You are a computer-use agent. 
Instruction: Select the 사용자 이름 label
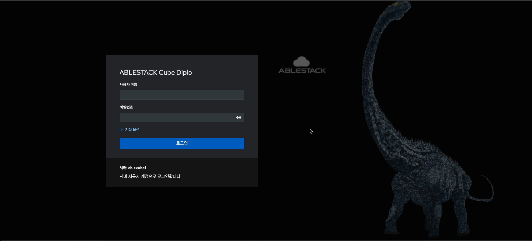click(x=128, y=85)
